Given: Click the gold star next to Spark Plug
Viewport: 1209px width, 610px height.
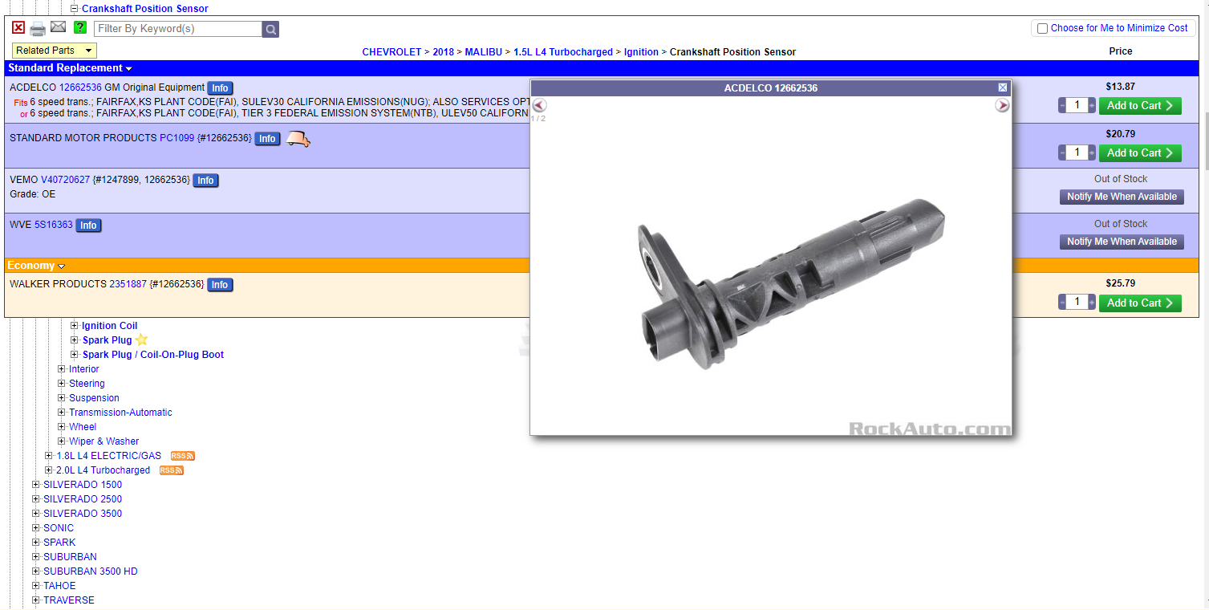Looking at the screenshot, I should (x=142, y=340).
